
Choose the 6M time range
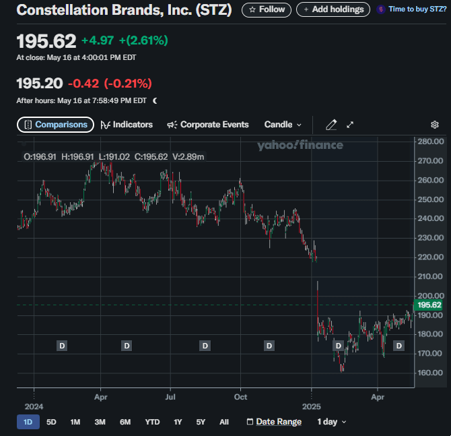(x=125, y=422)
